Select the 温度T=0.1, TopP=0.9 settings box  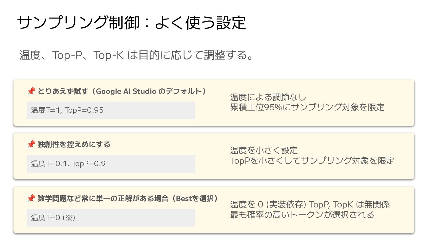(x=111, y=164)
